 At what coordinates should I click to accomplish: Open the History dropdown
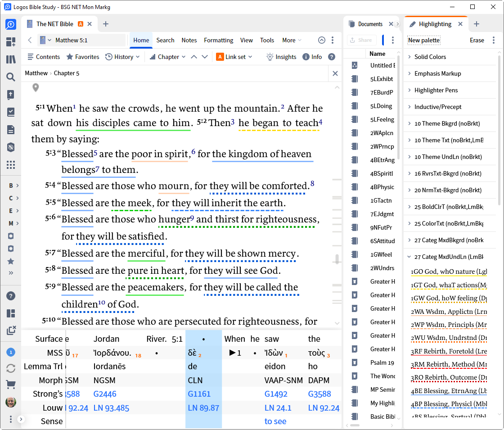122,57
